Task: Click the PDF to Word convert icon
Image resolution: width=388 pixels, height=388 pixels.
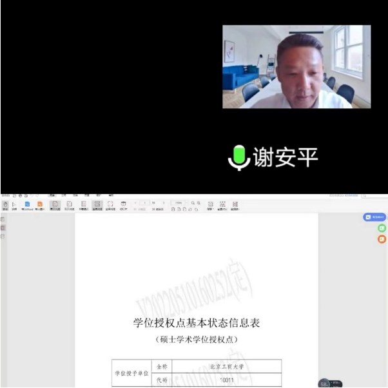Action: [x=27, y=204]
